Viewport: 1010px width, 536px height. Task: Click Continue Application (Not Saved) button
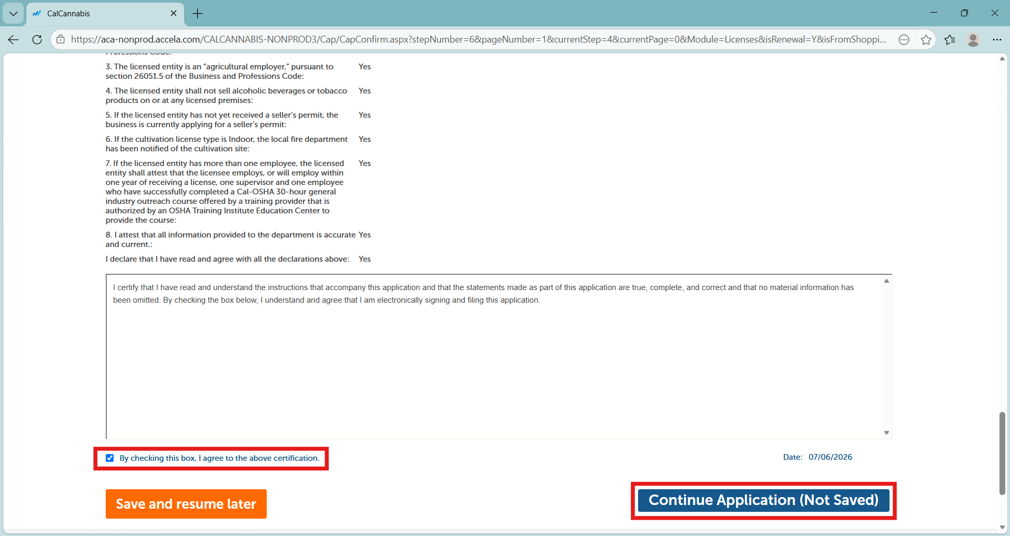(x=763, y=500)
